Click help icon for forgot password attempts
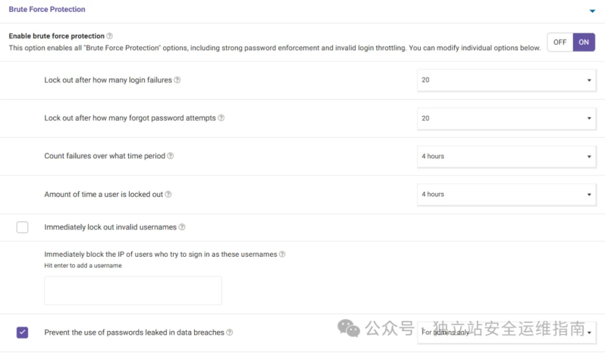 [x=221, y=118]
